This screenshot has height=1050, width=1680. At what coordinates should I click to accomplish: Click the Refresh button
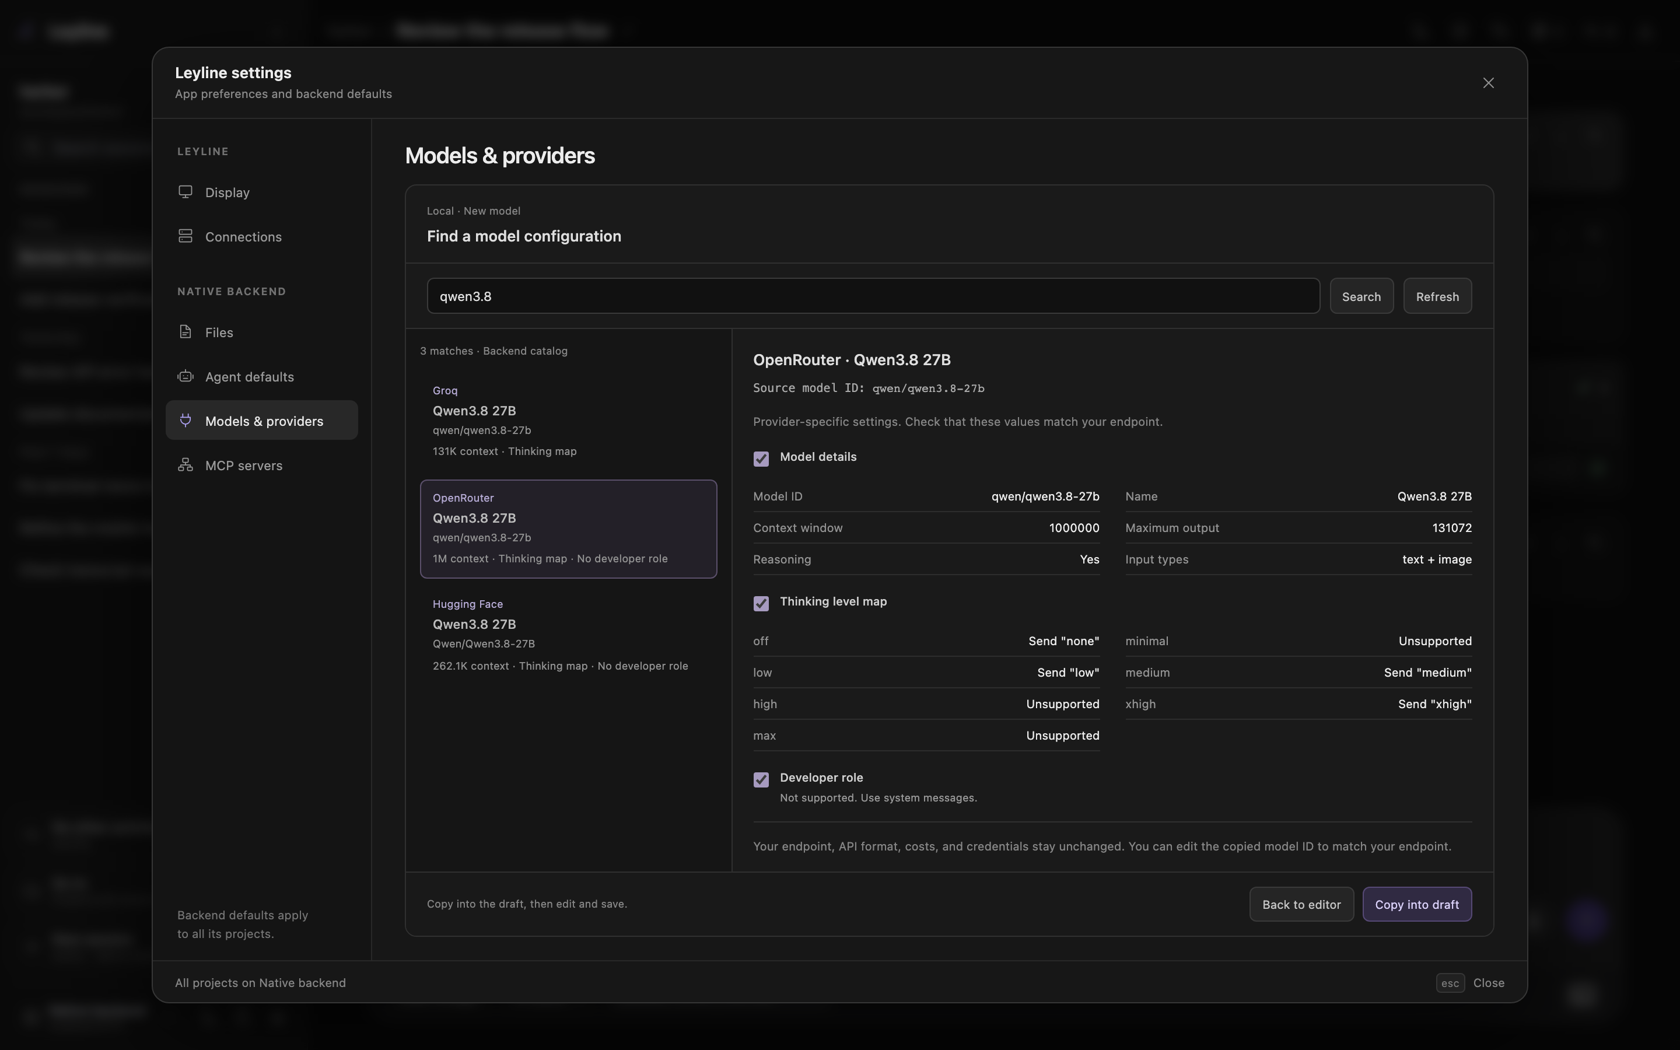(x=1437, y=296)
